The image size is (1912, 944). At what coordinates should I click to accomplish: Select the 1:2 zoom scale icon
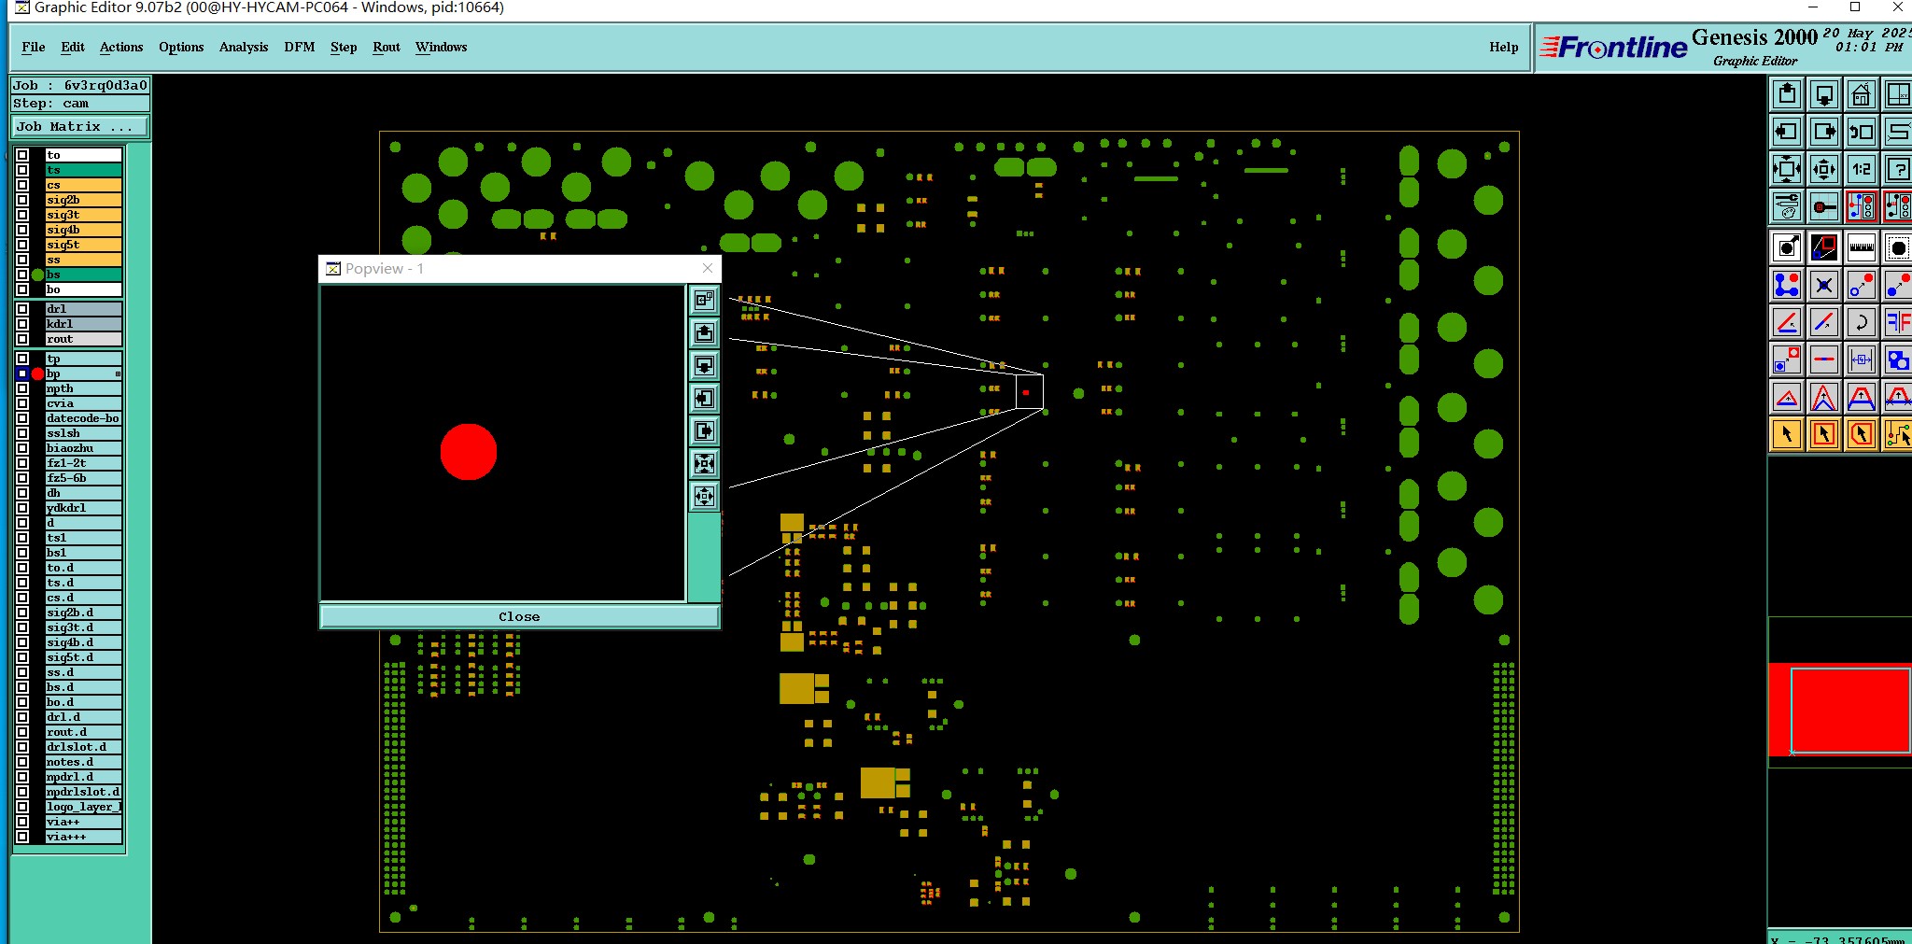click(1862, 169)
